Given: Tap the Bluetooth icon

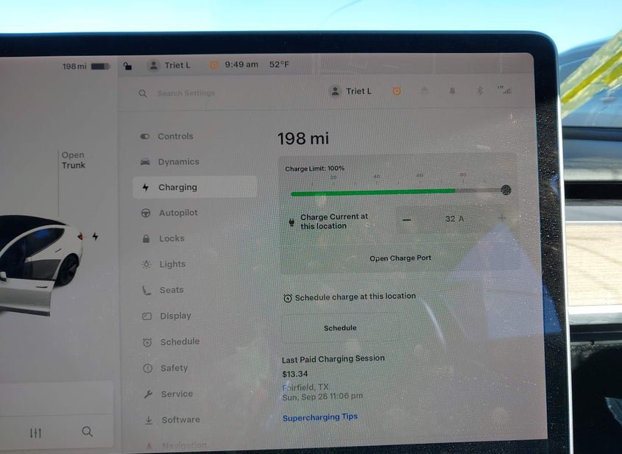Looking at the screenshot, I should [480, 91].
